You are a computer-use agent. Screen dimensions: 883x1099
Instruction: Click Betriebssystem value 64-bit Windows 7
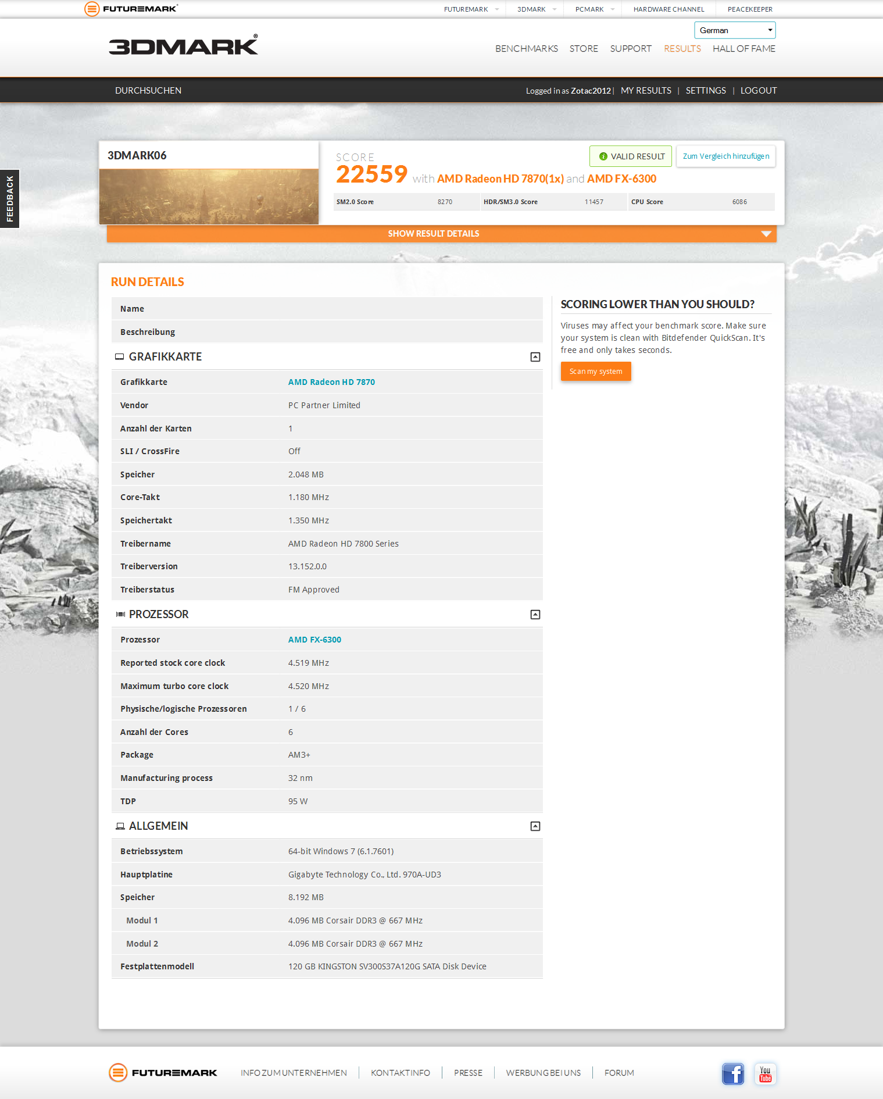click(341, 851)
